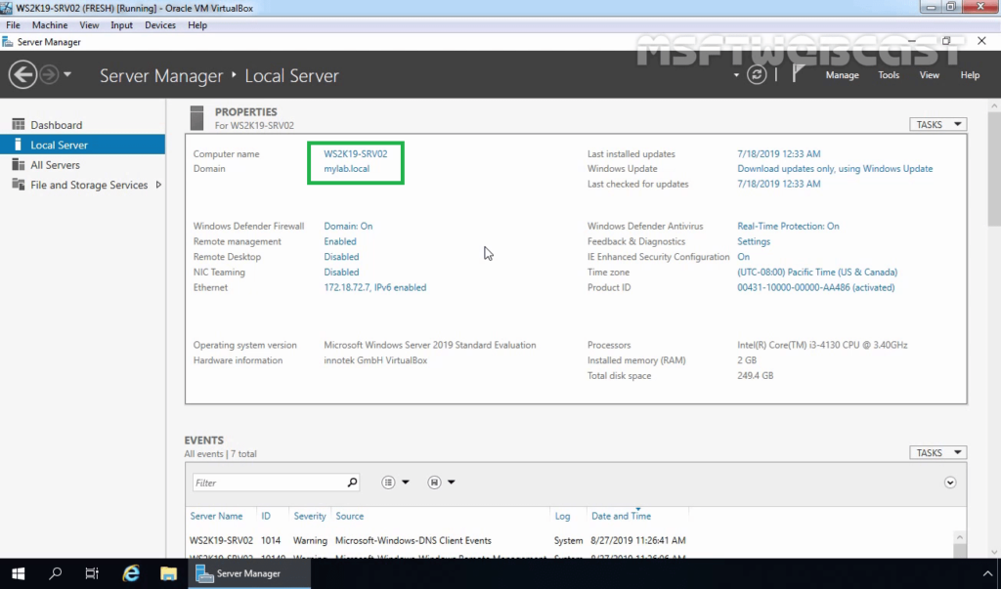1001x589 pixels.
Task: Sort events by ID column
Action: pyautogui.click(x=266, y=516)
